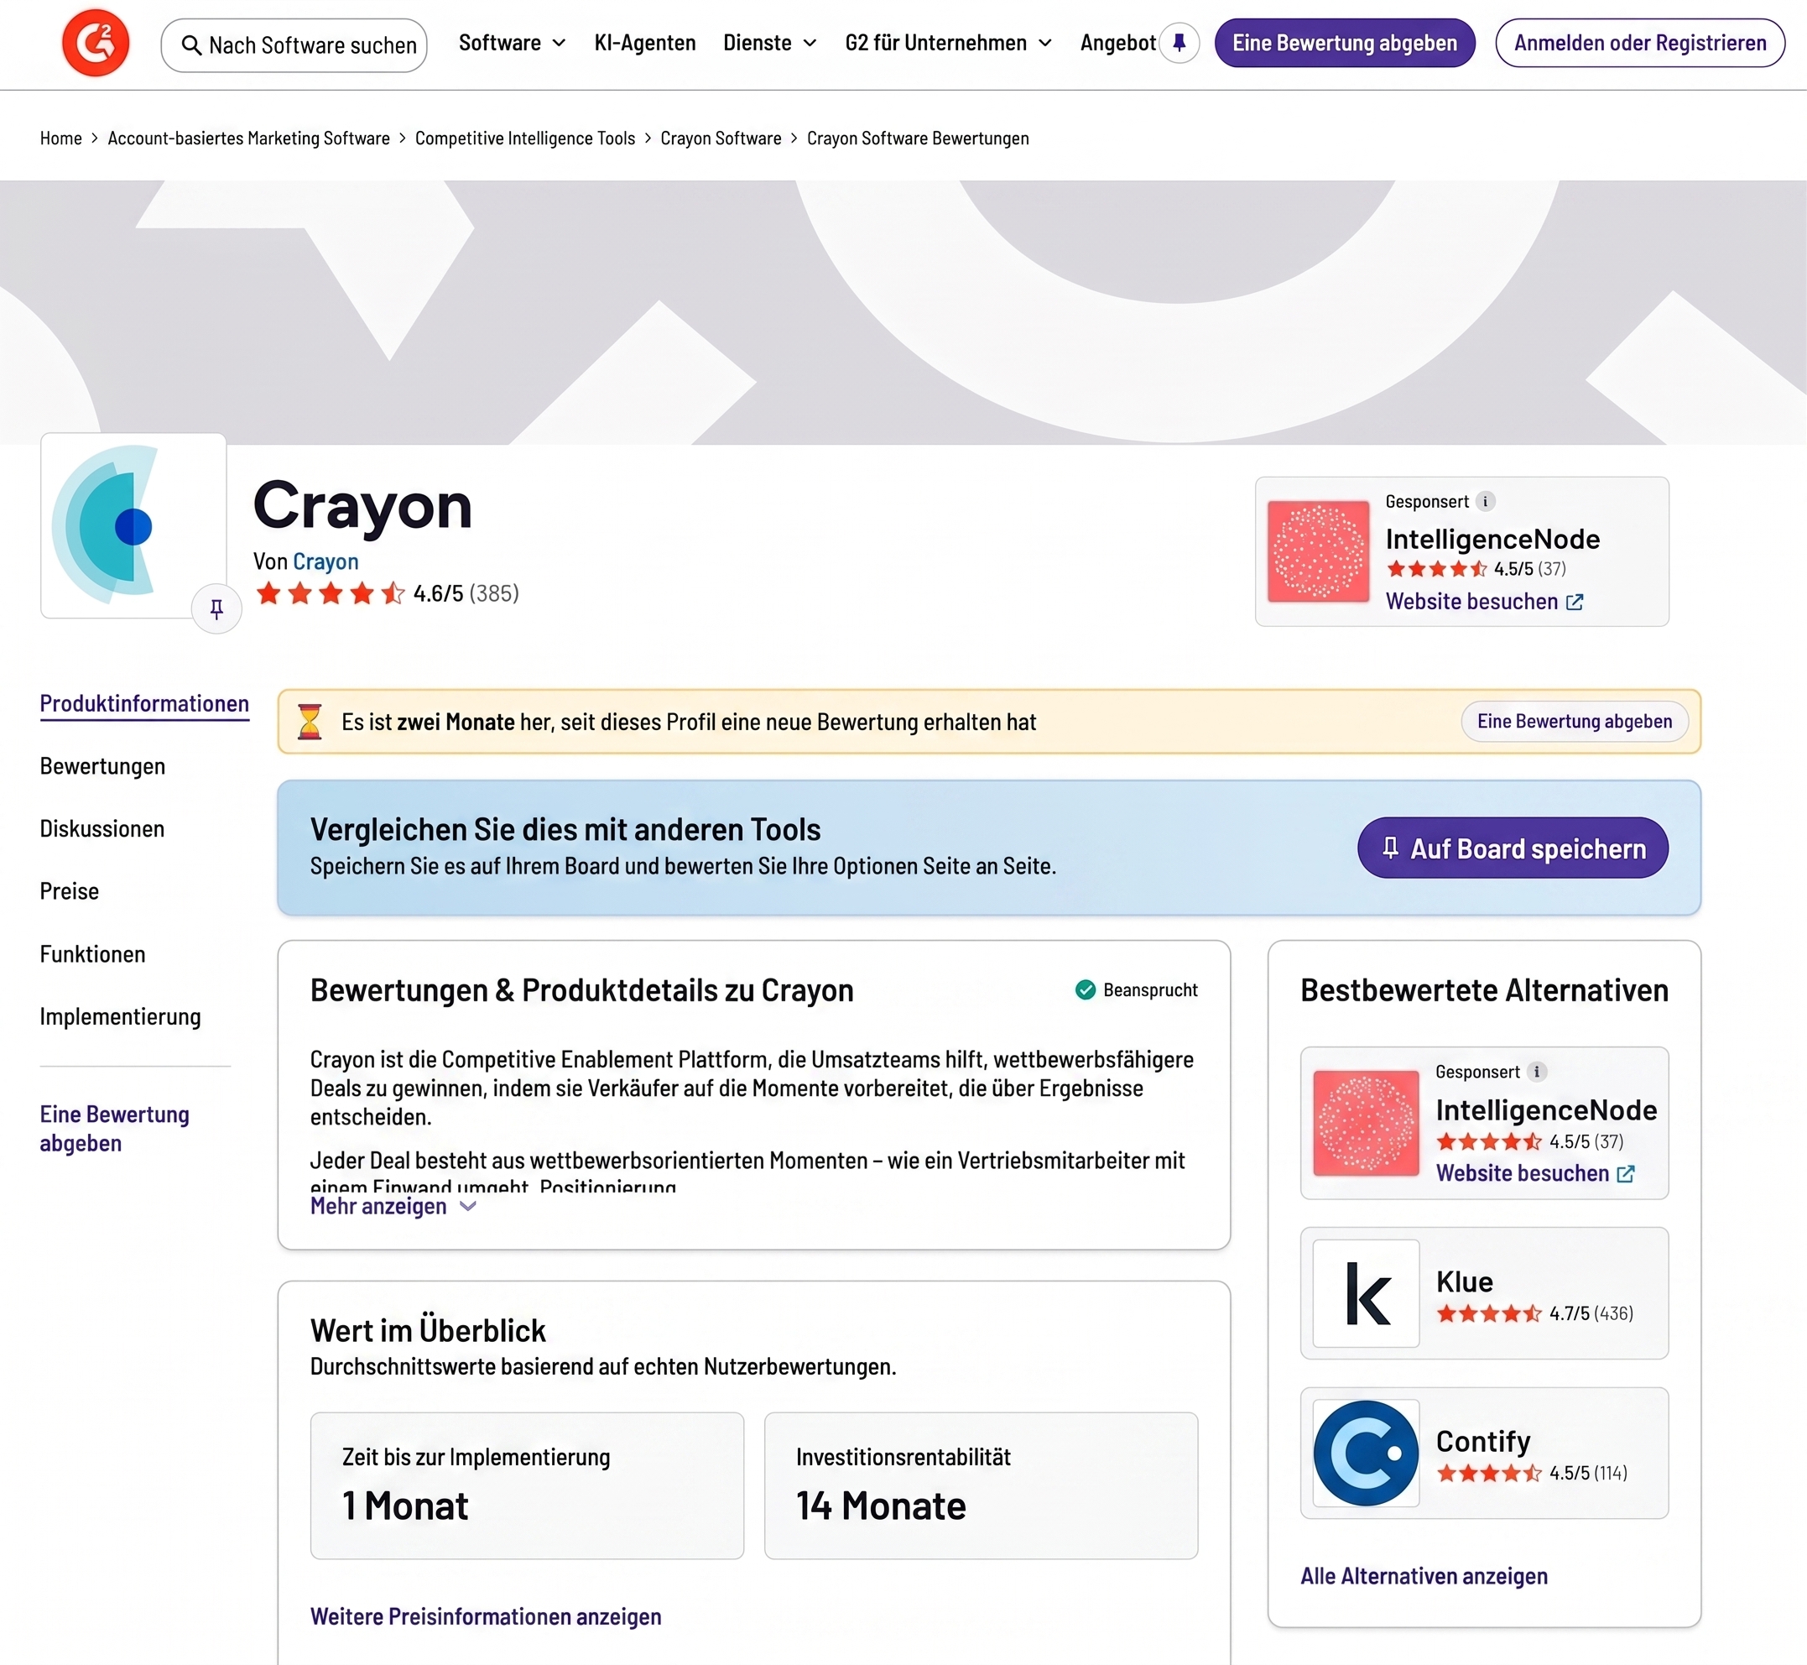Viewport: 1807px width, 1665px height.
Task: Click the Nach Software suchen field
Action: tap(294, 45)
